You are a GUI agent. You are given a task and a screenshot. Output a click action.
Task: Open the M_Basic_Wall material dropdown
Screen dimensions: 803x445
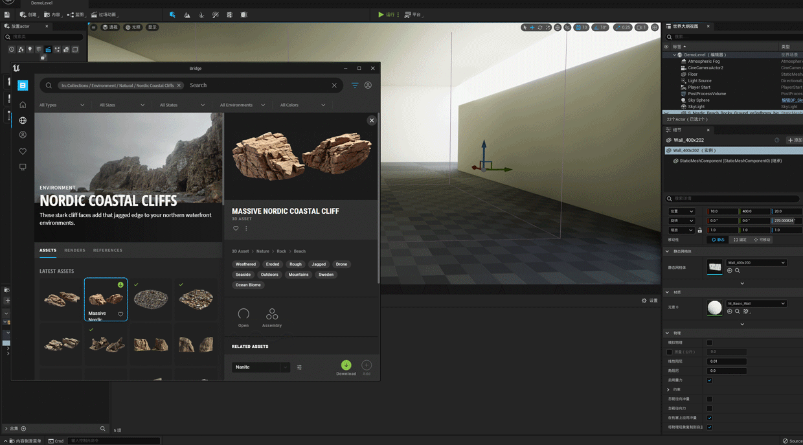[x=756, y=303]
